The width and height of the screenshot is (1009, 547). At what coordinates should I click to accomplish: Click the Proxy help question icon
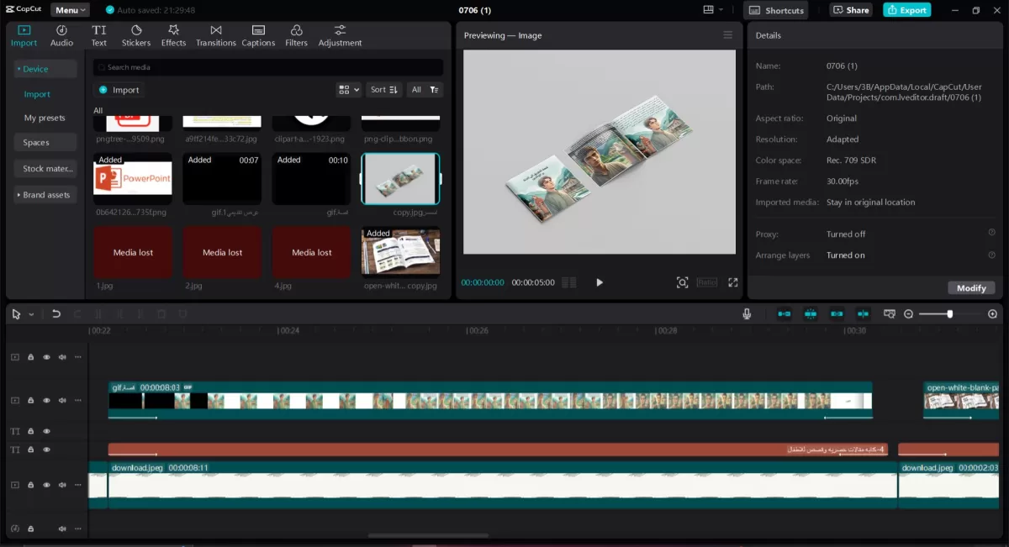(x=991, y=233)
